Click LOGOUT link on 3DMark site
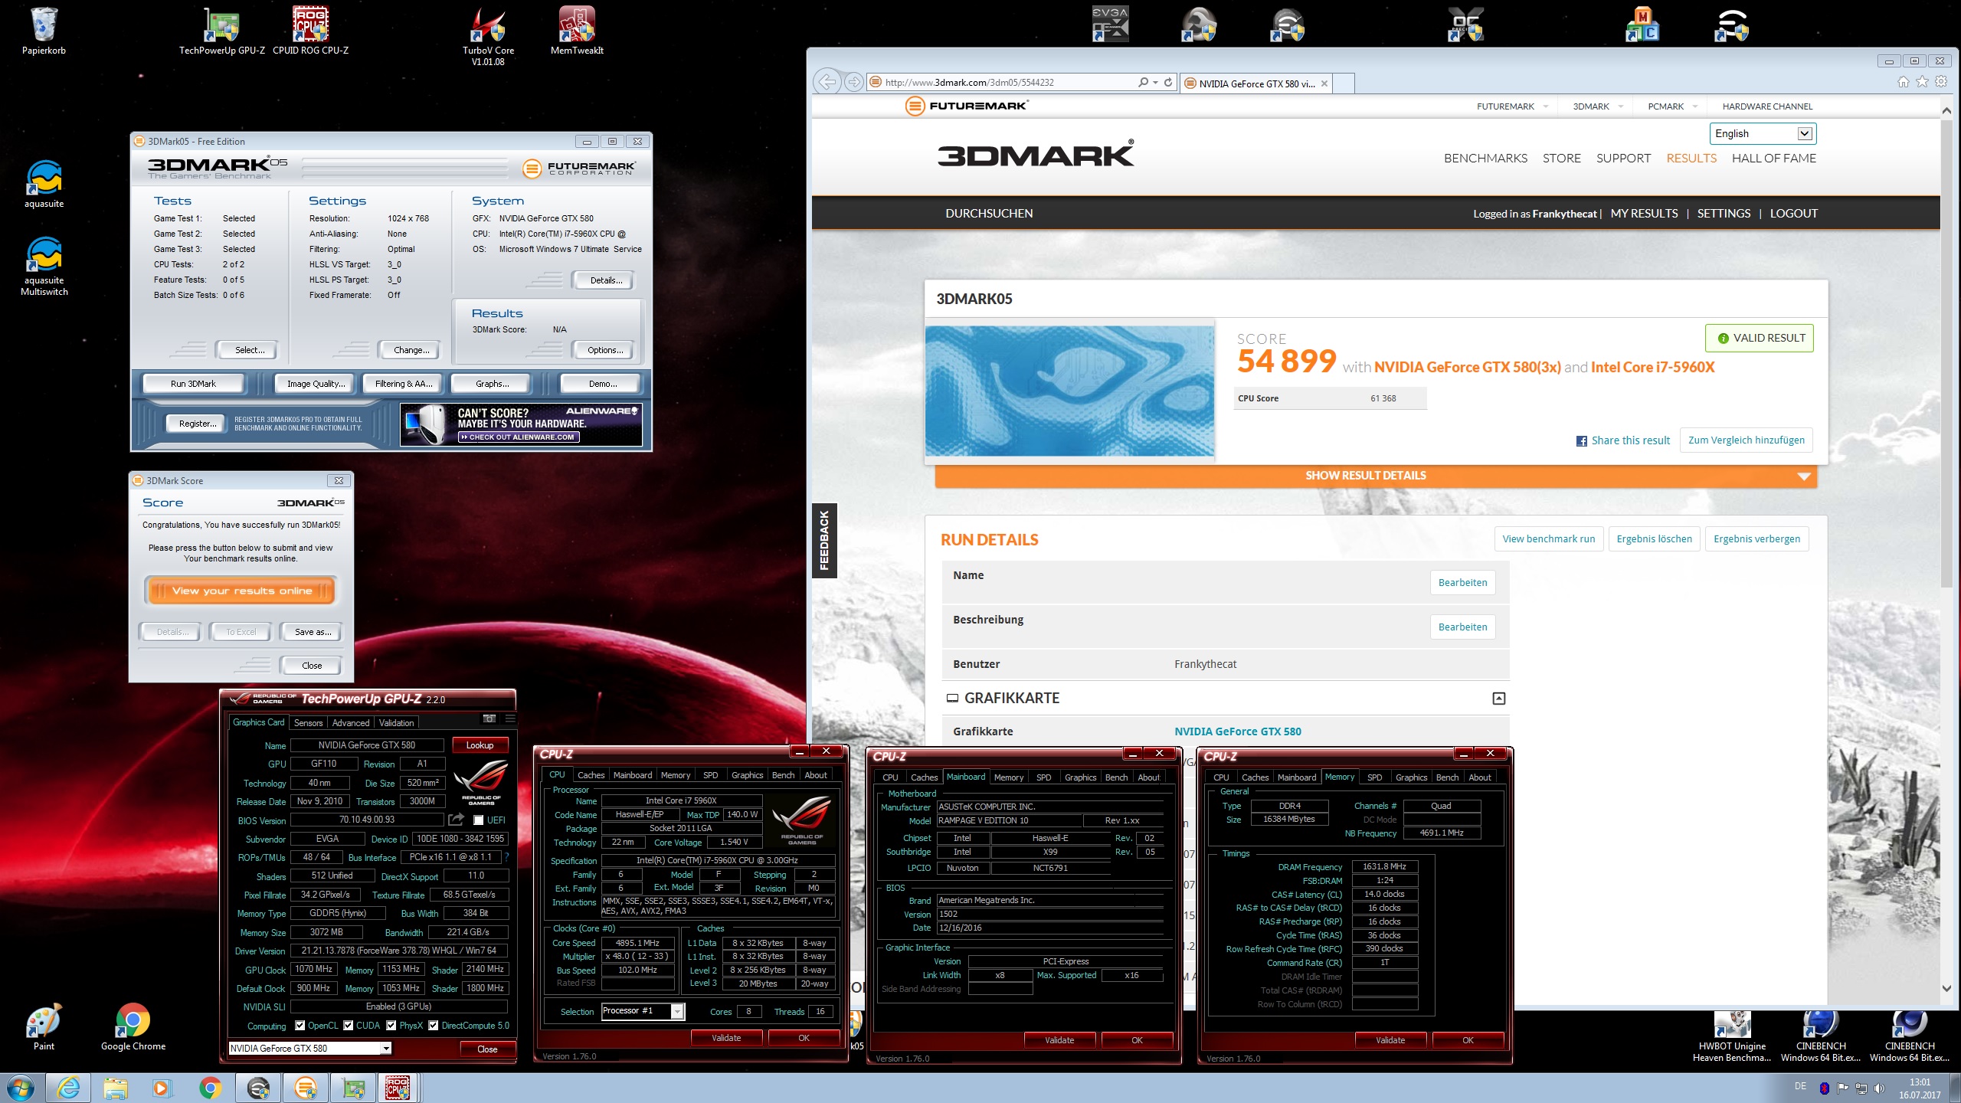1961x1103 pixels. [x=1793, y=213]
